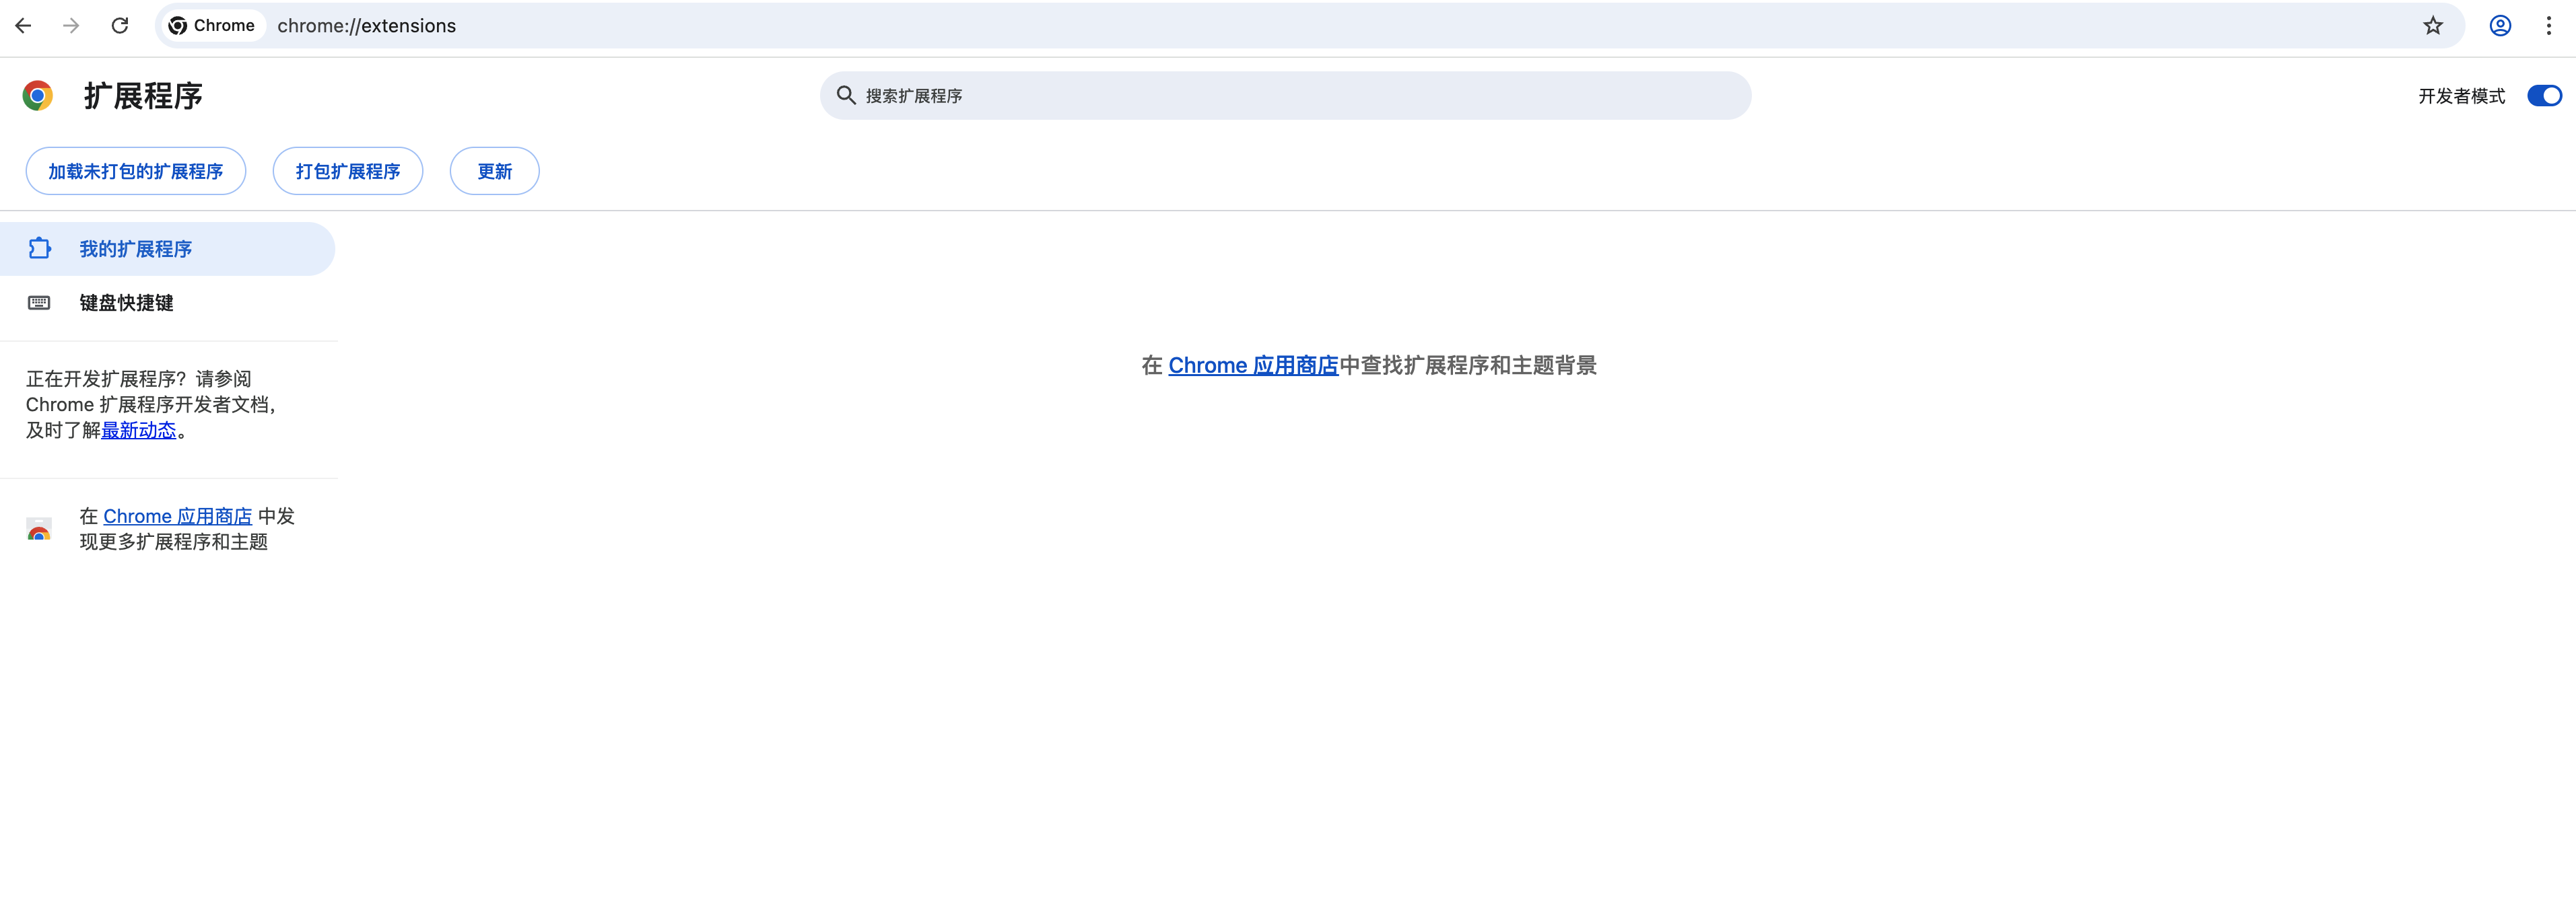Click 打包扩展程序 button
2576x911 pixels.
[348, 172]
